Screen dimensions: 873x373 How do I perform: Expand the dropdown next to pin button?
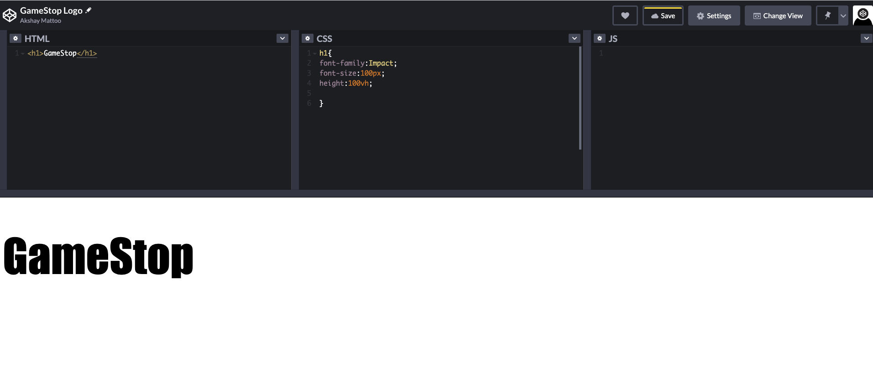pyautogui.click(x=843, y=16)
